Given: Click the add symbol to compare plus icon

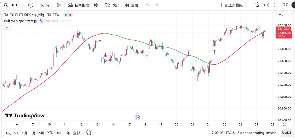Looking at the screenshot, I should [x=31, y=5].
